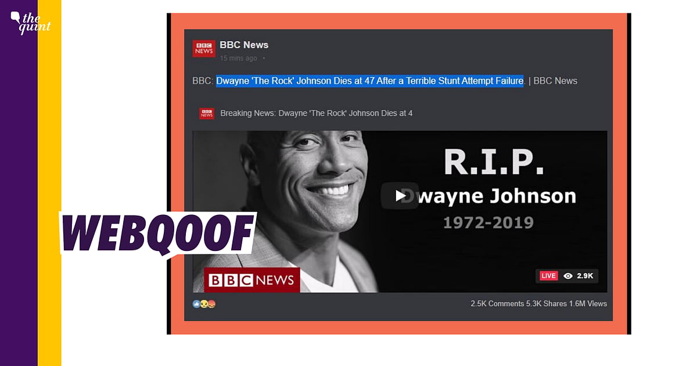This screenshot has height=366, width=697.
Task: Click the red LIVE badge
Action: point(549,276)
